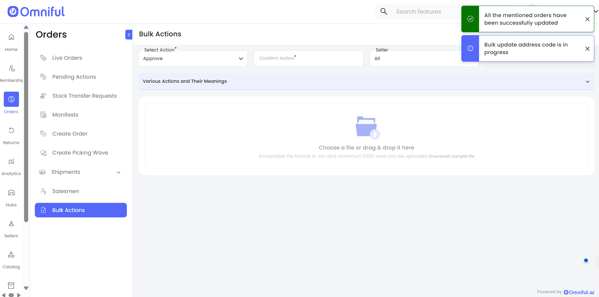This screenshot has width=599, height=297.
Task: Open the Select Action dropdown
Action: click(193, 58)
